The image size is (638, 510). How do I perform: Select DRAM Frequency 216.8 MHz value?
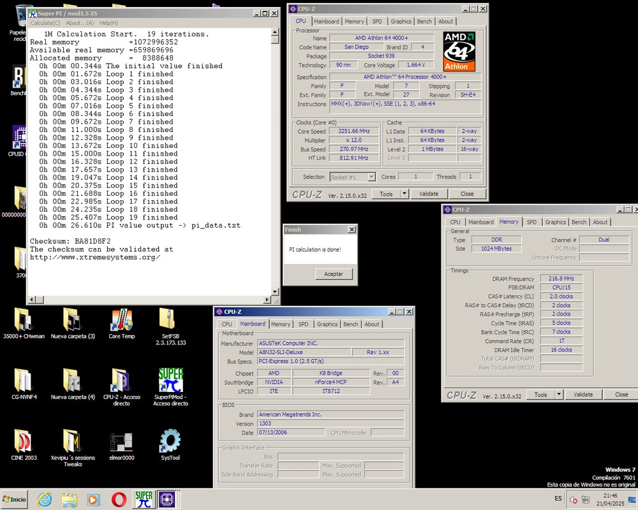pos(561,279)
